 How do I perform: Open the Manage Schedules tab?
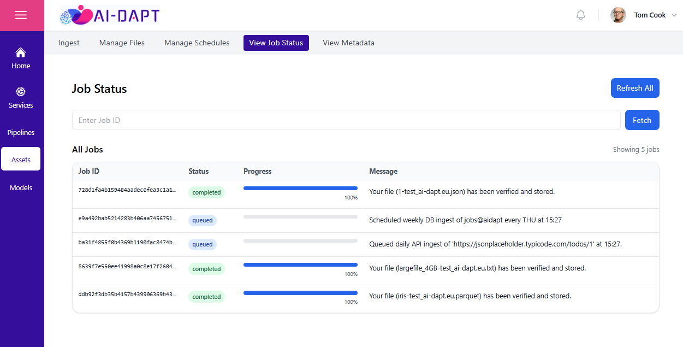pos(197,43)
